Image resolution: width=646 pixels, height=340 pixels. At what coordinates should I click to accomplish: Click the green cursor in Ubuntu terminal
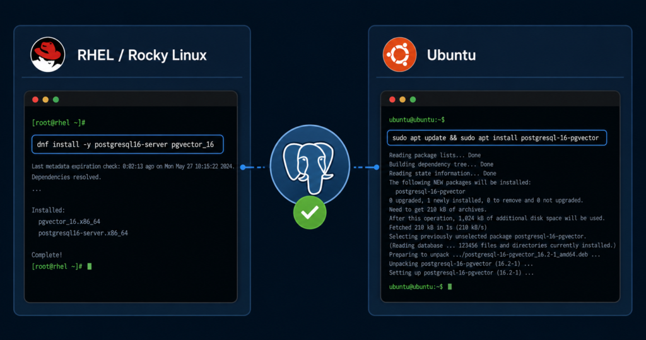449,286
